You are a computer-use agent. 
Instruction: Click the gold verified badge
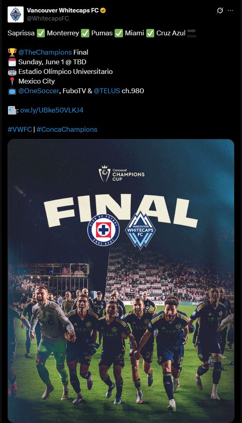point(103,10)
